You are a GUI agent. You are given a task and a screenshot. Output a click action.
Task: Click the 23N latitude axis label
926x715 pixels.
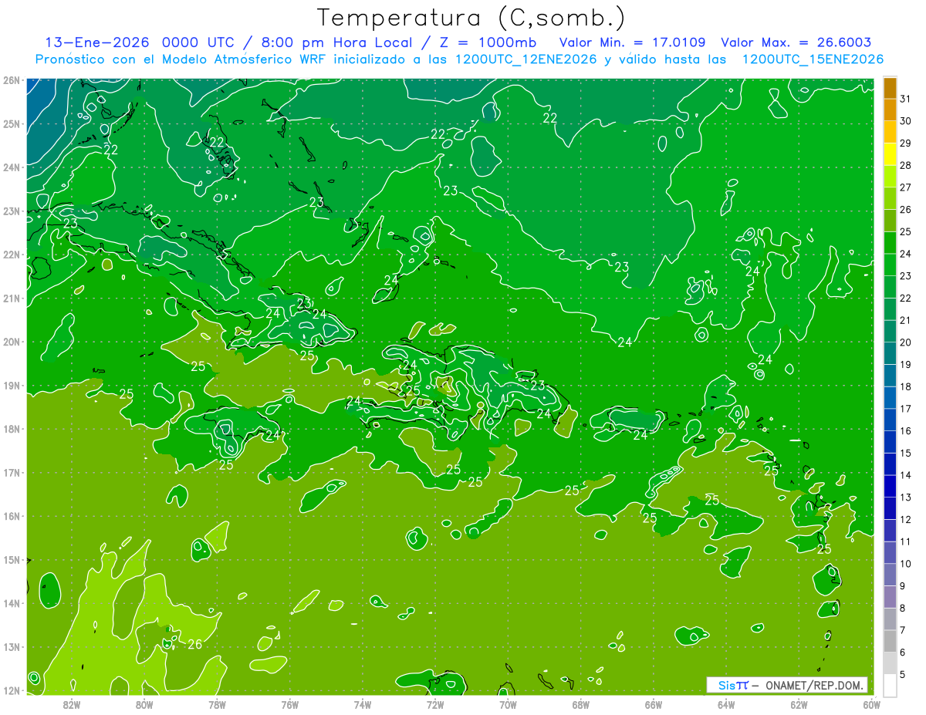11,211
